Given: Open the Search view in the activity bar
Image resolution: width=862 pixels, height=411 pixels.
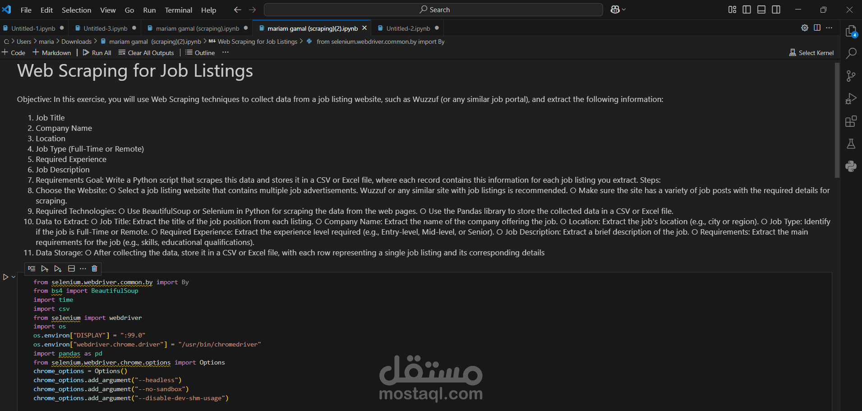Looking at the screenshot, I should coord(851,54).
